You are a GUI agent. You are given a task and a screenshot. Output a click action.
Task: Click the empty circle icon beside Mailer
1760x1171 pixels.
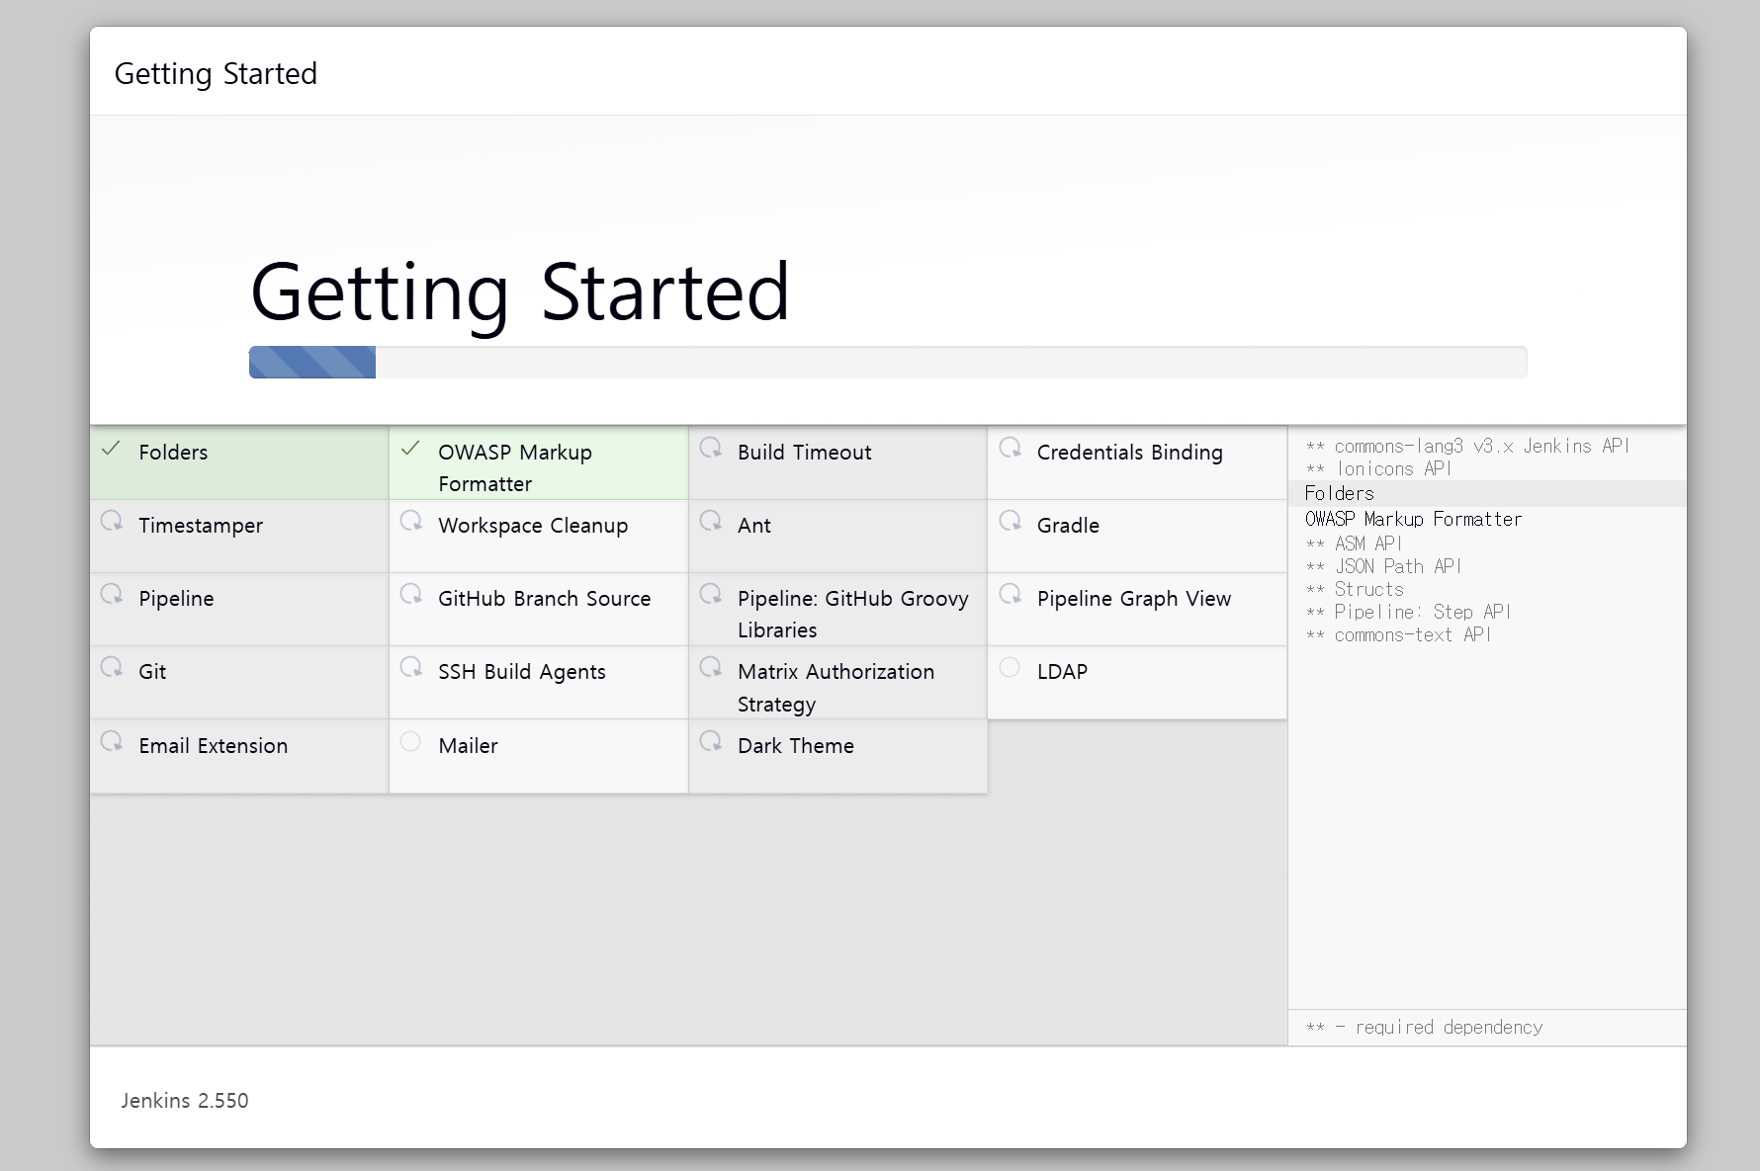pos(410,741)
